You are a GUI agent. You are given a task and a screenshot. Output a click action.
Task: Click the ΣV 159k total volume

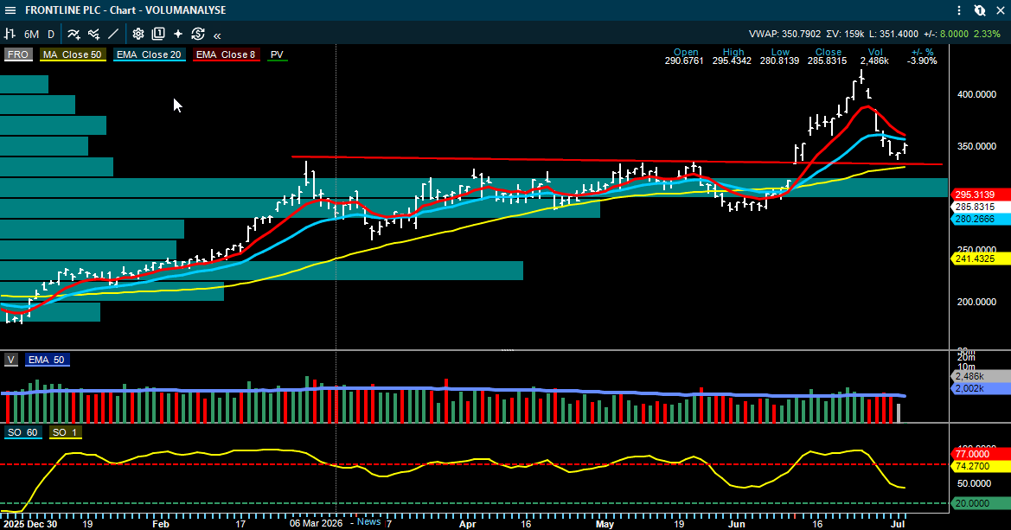coord(845,35)
